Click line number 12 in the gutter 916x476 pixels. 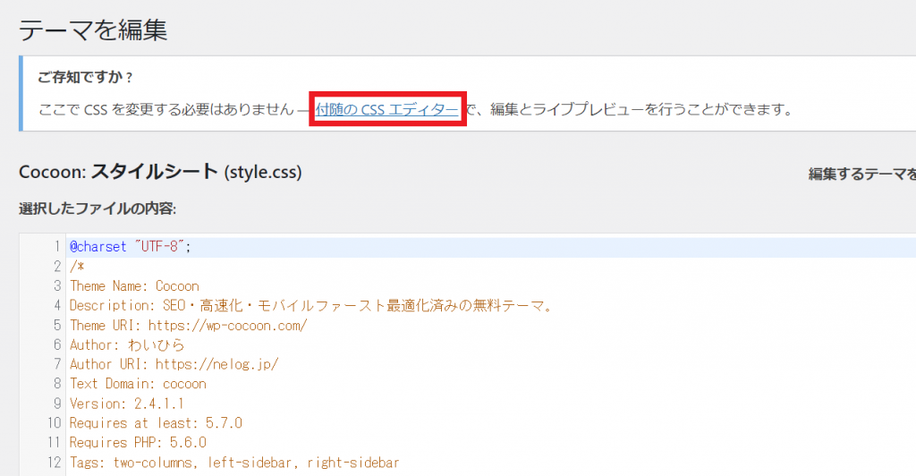point(53,462)
